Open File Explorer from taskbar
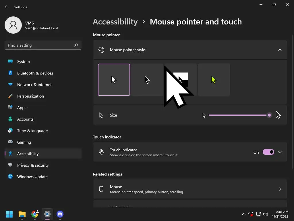The width and height of the screenshot is (294, 221). tap(22, 214)
